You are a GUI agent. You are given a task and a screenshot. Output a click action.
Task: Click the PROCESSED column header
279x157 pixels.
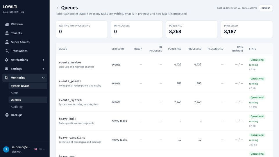[x=194, y=49]
